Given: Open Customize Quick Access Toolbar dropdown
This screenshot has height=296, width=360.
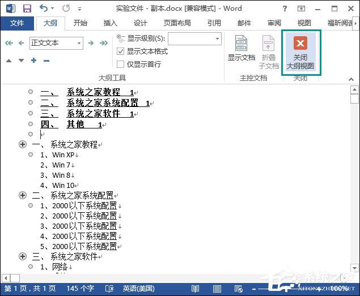Looking at the screenshot, I should pyautogui.click(x=79, y=9).
